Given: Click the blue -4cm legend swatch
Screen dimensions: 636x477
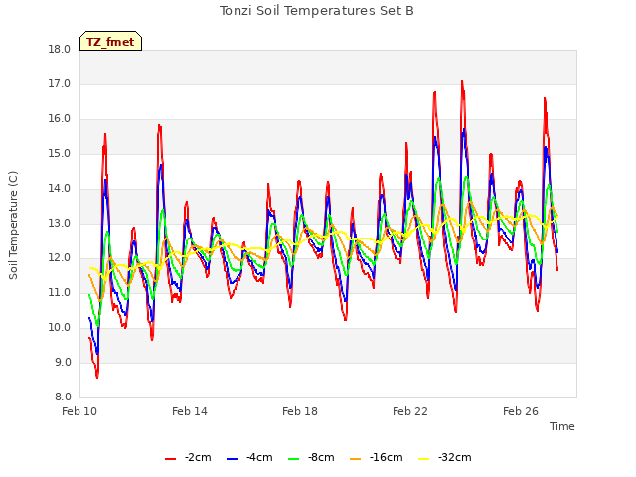Looking at the screenshot, I should 232,459.
